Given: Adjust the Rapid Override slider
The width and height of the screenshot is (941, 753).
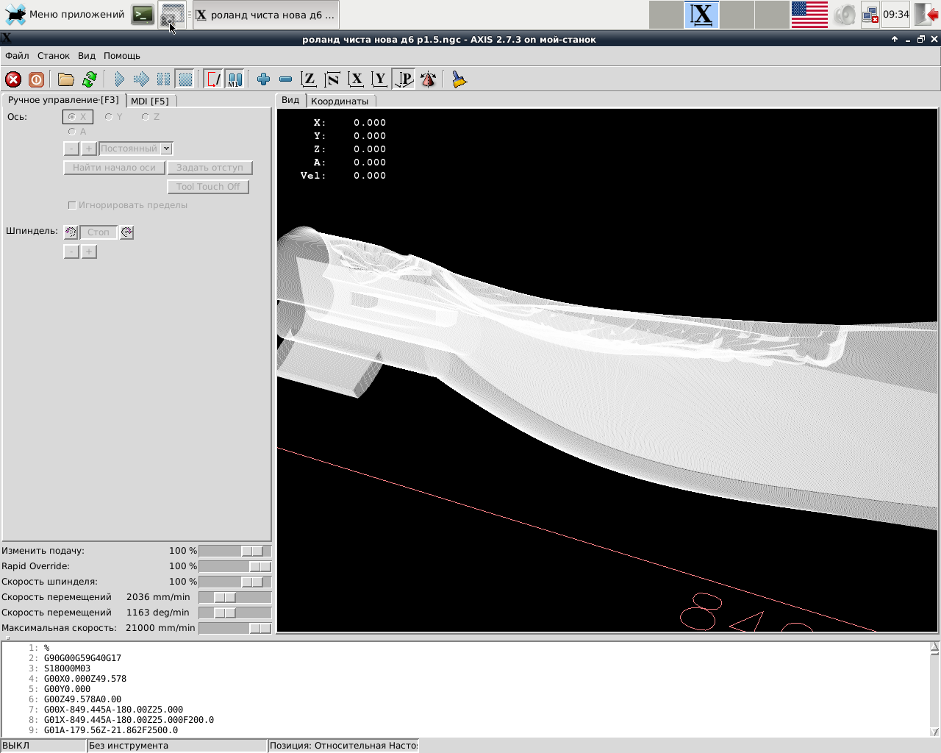Looking at the screenshot, I should tap(259, 566).
